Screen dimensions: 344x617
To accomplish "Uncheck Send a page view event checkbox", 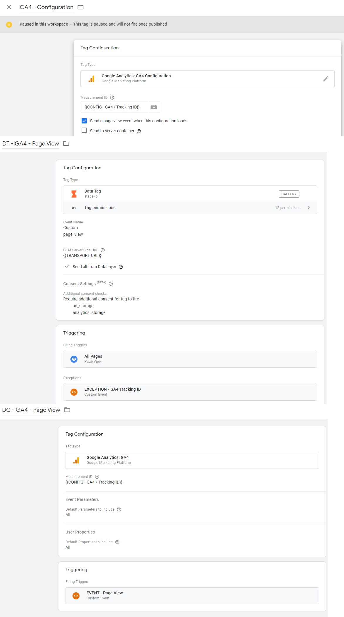I will pos(84,121).
